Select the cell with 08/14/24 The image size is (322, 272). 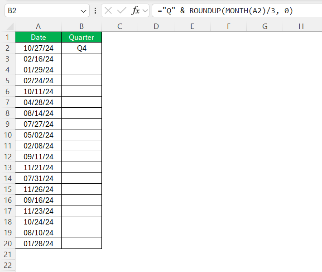pyautogui.click(x=38, y=113)
